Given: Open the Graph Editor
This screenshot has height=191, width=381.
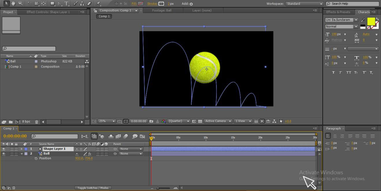Looking at the screenshot, I should 143,136.
